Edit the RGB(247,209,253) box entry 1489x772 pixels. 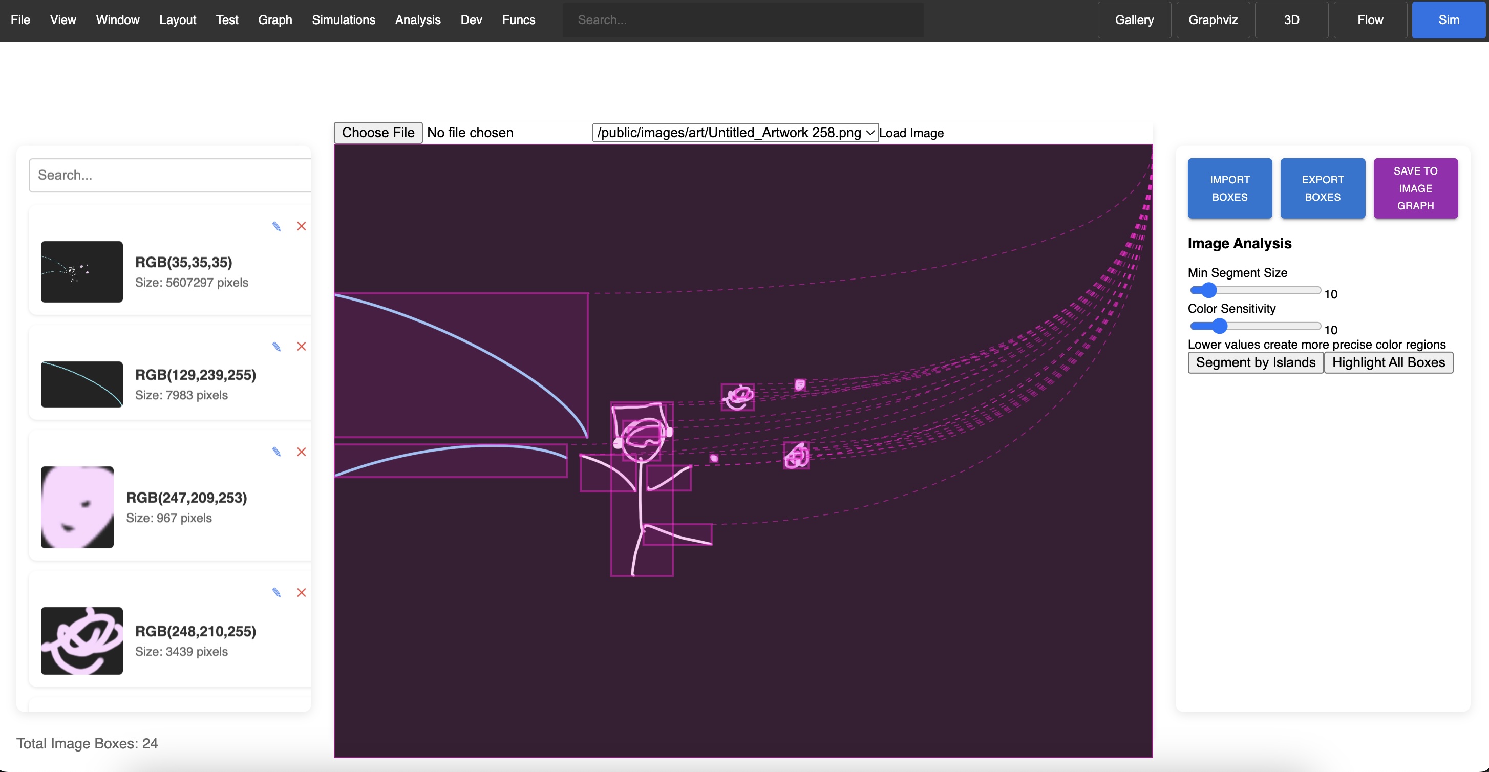[x=276, y=452]
